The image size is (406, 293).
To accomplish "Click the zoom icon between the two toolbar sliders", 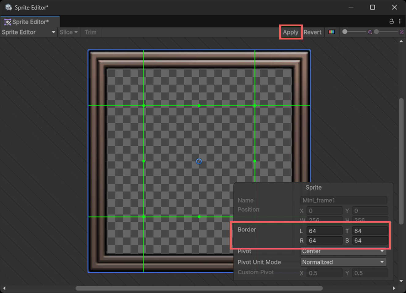I will click(370, 32).
